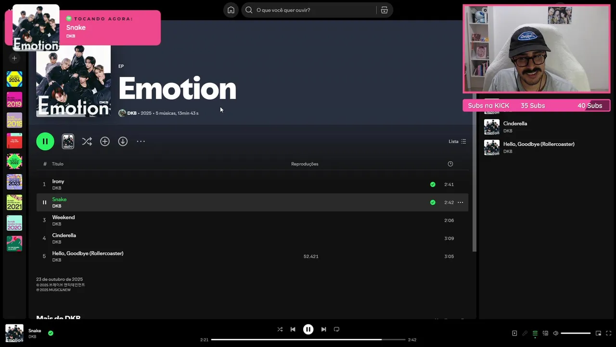Pause playback in the bottom player bar
The height and width of the screenshot is (347, 616).
(308, 329)
